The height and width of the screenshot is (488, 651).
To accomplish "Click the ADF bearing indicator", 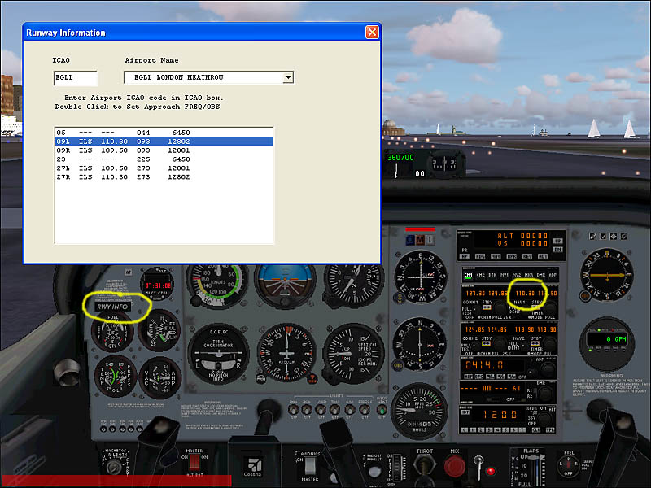I will pyautogui.click(x=607, y=276).
